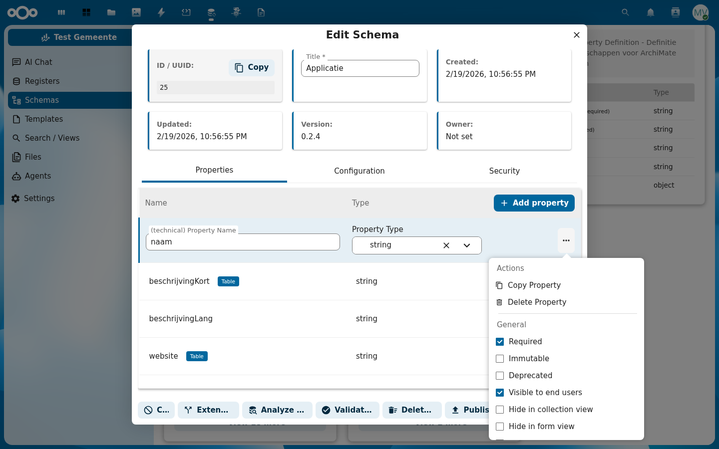719x449 pixels.
Task: Open the Files app from the top bar
Action: pos(111,12)
